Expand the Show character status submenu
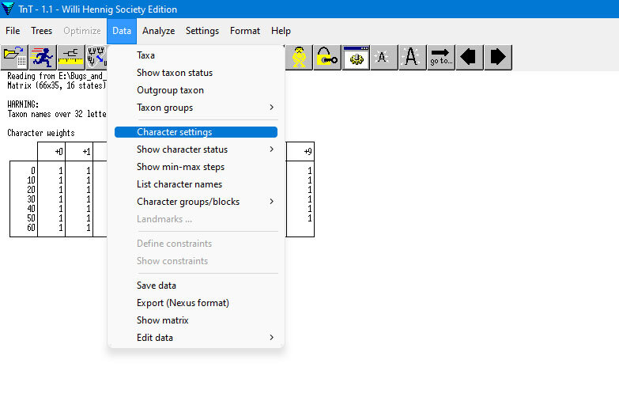 (x=196, y=149)
